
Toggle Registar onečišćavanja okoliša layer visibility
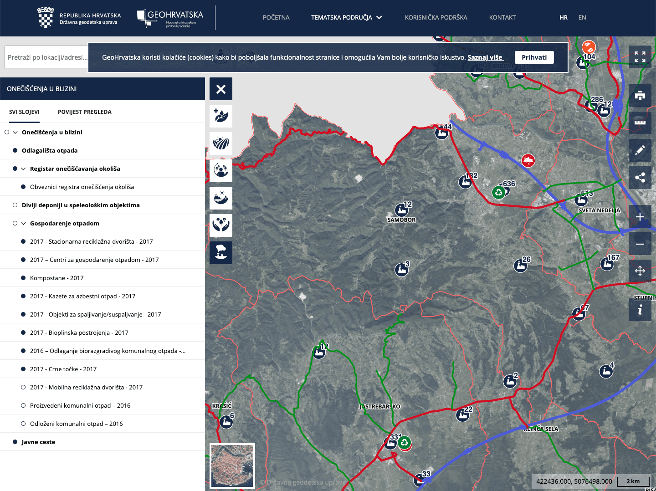15,169
